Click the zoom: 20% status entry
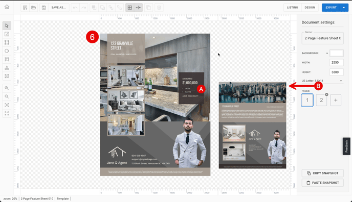This screenshot has height=202, width=352. [x=10, y=198]
